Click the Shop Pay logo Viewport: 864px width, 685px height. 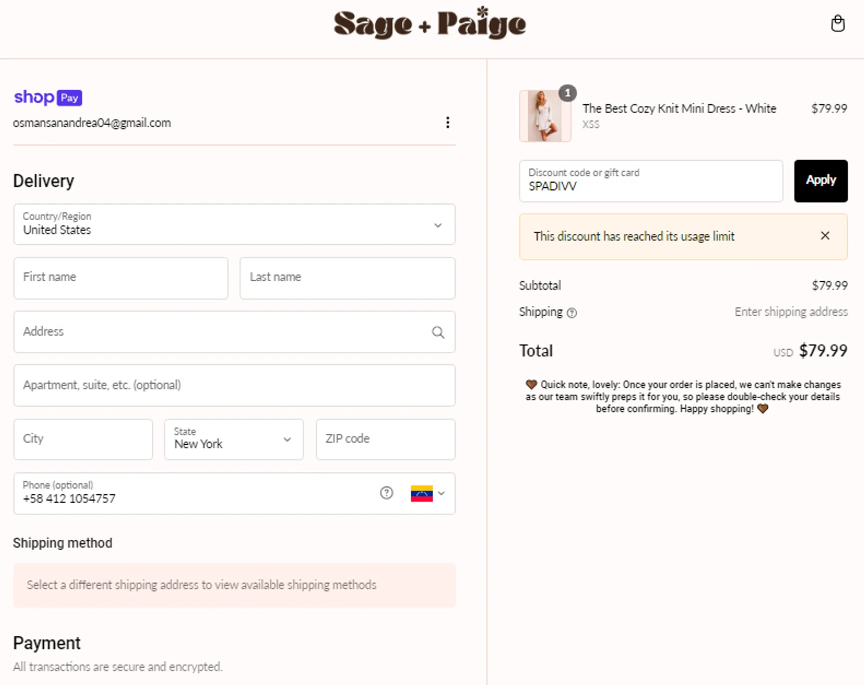coord(48,97)
